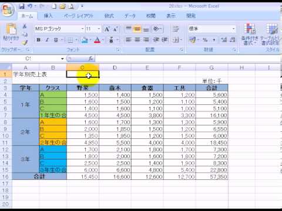Cut selection with the scissors icon
Viewport: 282px width, 211px height.
point(25,26)
